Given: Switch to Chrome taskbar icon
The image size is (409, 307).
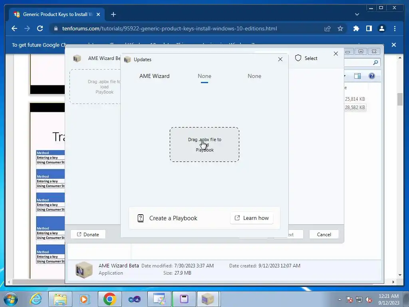Looking at the screenshot, I should pyautogui.click(x=109, y=299).
